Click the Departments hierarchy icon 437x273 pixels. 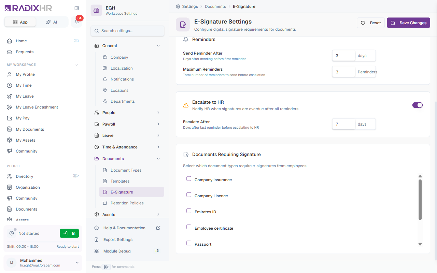pyautogui.click(x=105, y=101)
